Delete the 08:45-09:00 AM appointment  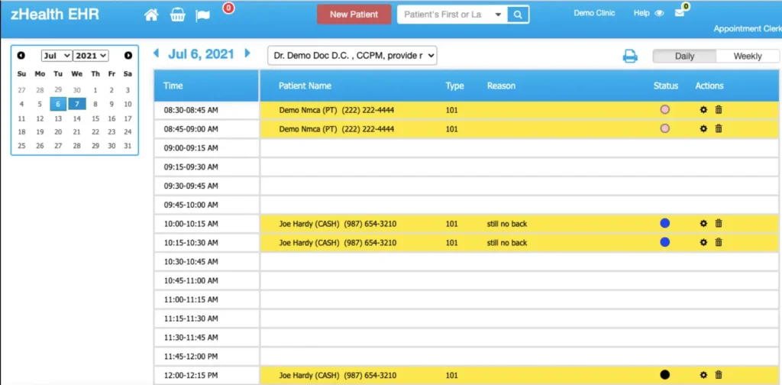click(x=719, y=128)
